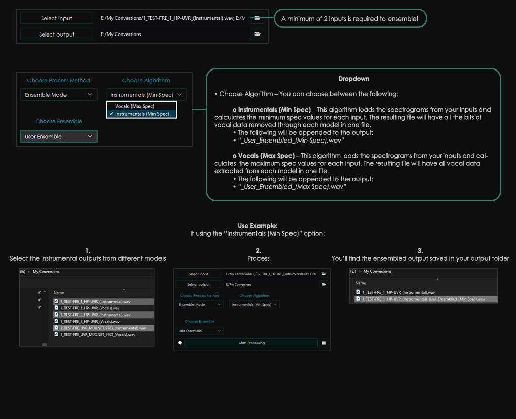
Task: Click the pin icon at top of quick access list
Action: coord(39,293)
